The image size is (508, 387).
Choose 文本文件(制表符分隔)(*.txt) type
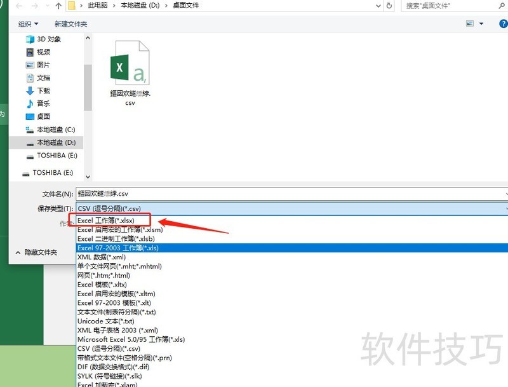tap(292, 312)
